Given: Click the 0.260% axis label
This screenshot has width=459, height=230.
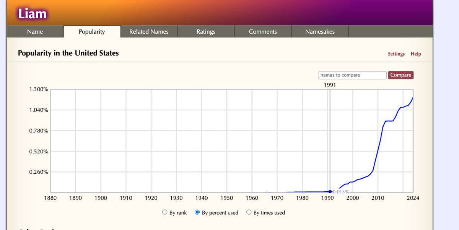Looking at the screenshot, I should 39,172.
